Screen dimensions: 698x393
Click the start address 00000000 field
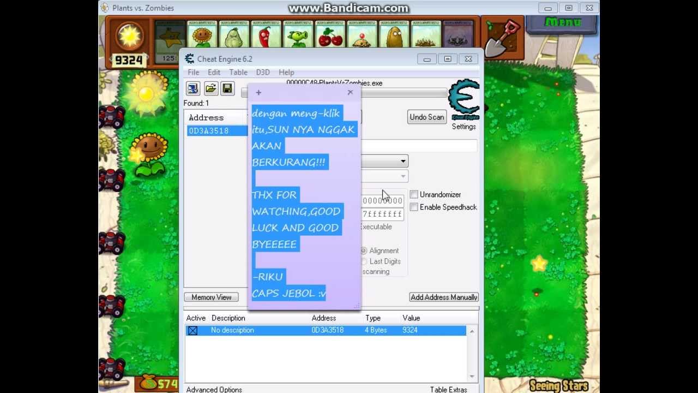pos(383,201)
